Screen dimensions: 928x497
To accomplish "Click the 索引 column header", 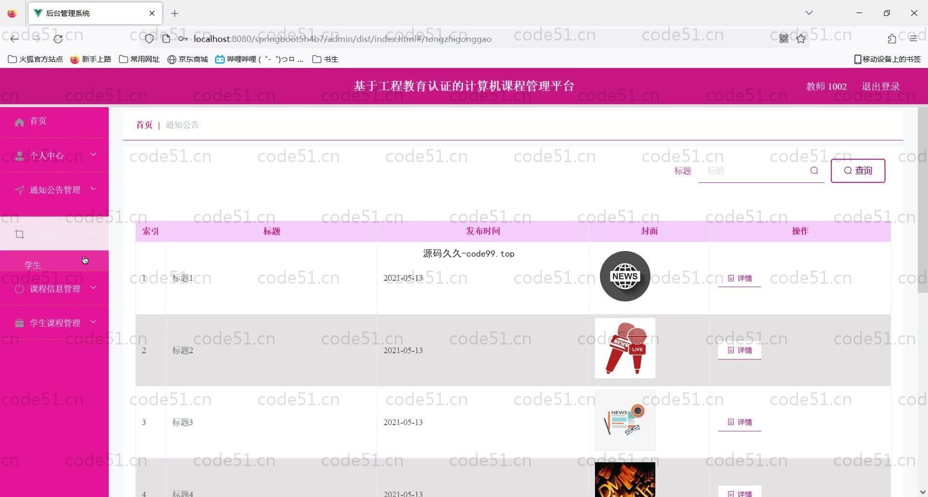I will point(150,231).
